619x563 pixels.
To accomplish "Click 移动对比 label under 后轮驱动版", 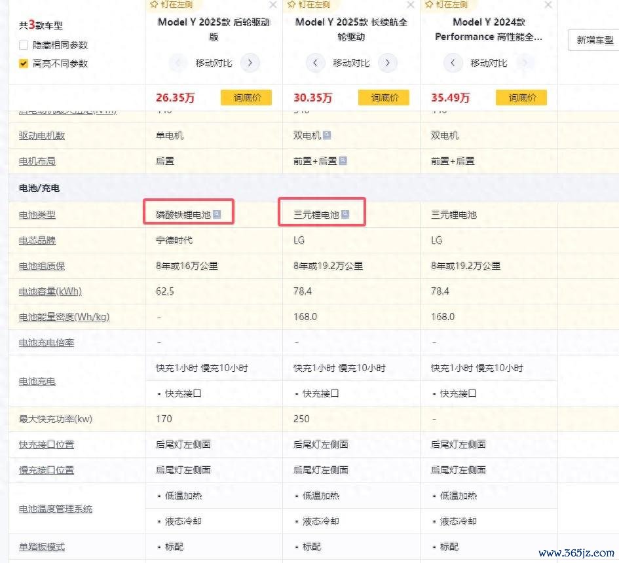I will [214, 63].
